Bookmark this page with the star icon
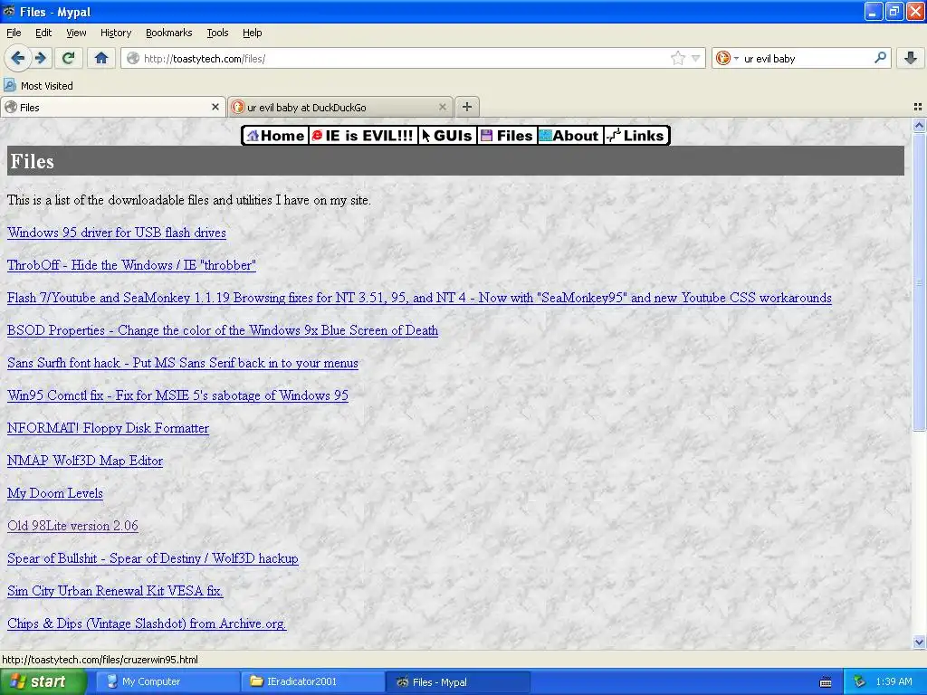 pos(677,58)
